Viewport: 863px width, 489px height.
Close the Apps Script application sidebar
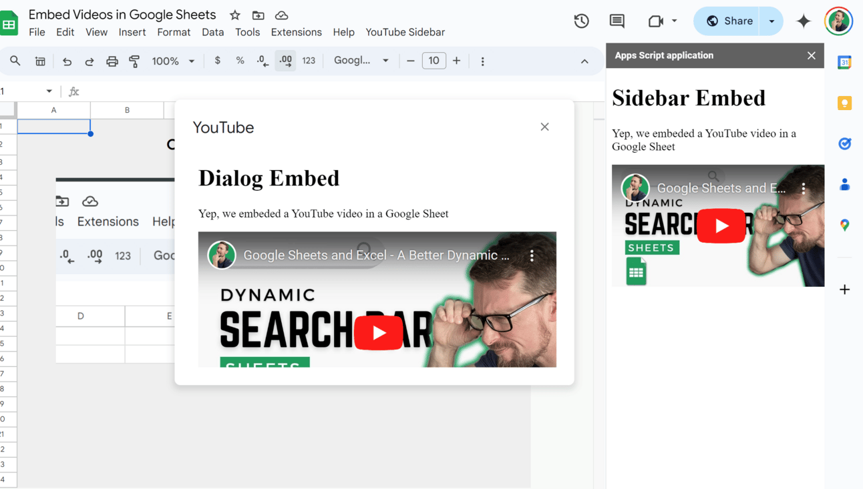coord(811,55)
